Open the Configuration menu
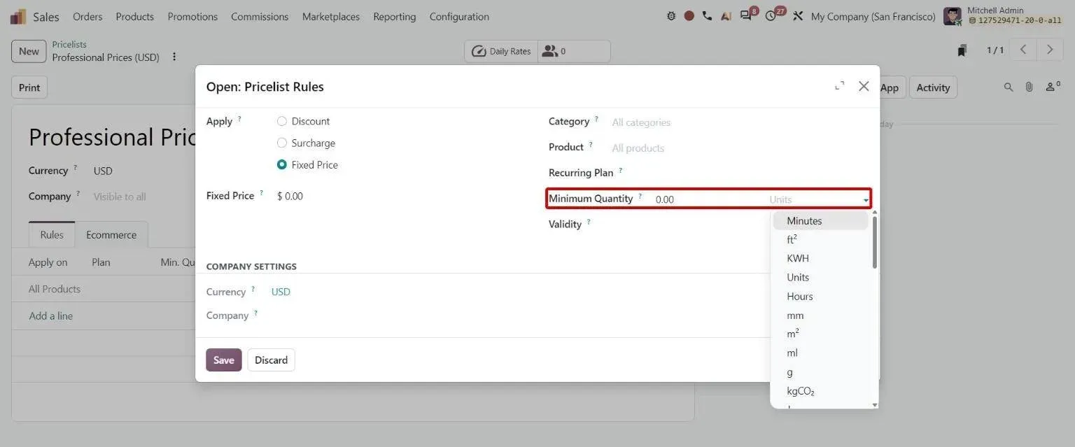 tap(459, 16)
